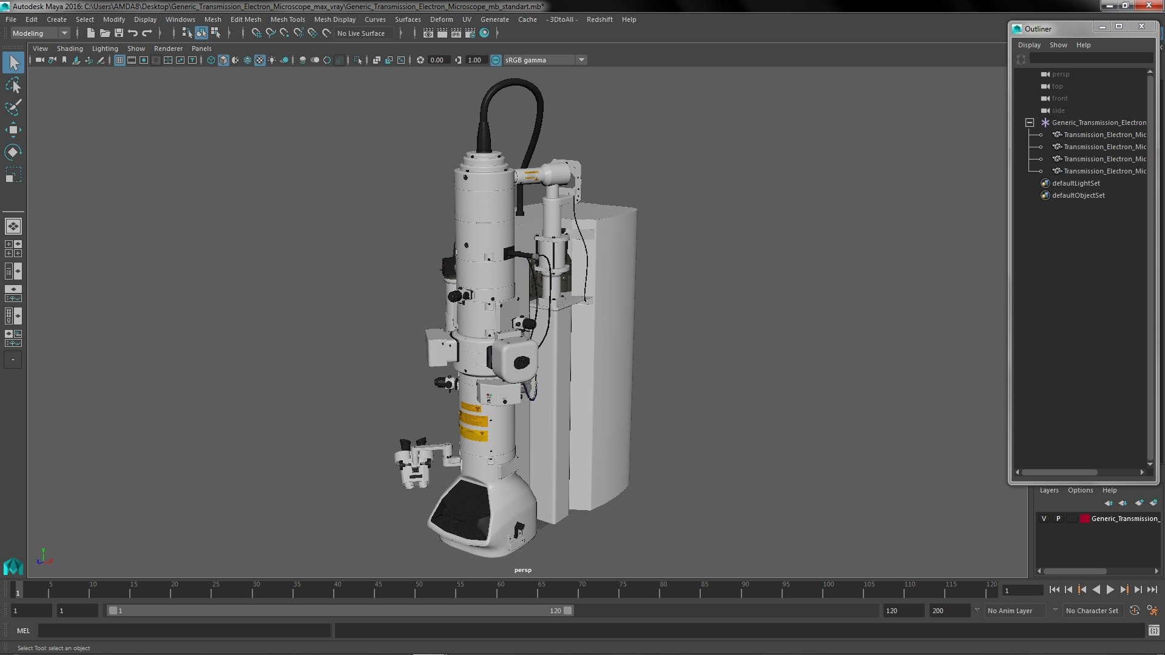Image resolution: width=1165 pixels, height=655 pixels.
Task: Open animation preferences running-man icon
Action: coord(1152,611)
